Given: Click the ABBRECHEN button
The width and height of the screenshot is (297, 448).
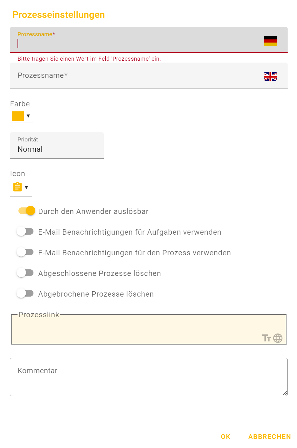Looking at the screenshot, I should [x=269, y=437].
